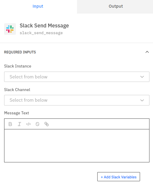Insert inline code formatting
The height and width of the screenshot is (188, 153).
click(28, 124)
